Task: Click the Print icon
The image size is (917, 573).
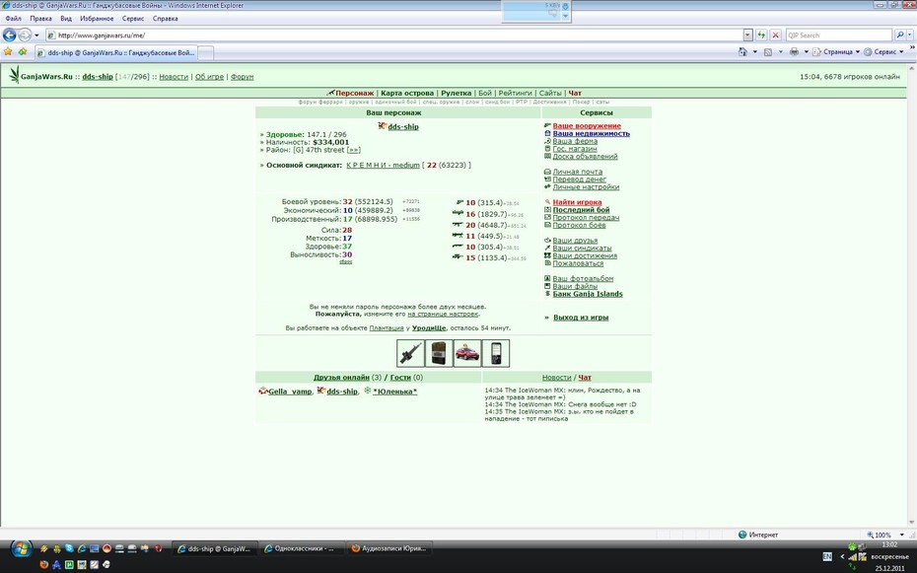Action: click(x=794, y=52)
